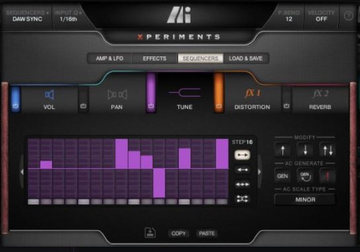Toggle the VOL sequencer power switch
Screen dimensions: 360x252
[x=16, y=99]
